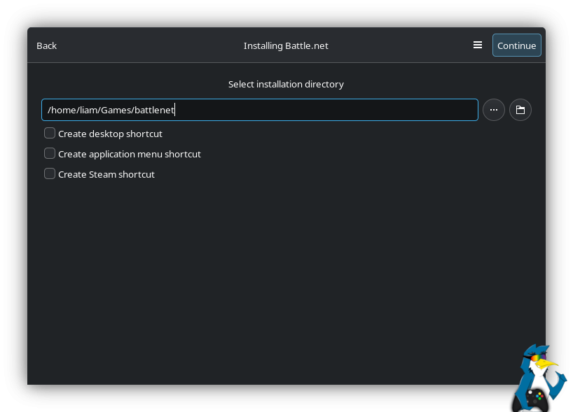Tick the Create application menu shortcut checkbox
This screenshot has height=412, width=573.
50,154
